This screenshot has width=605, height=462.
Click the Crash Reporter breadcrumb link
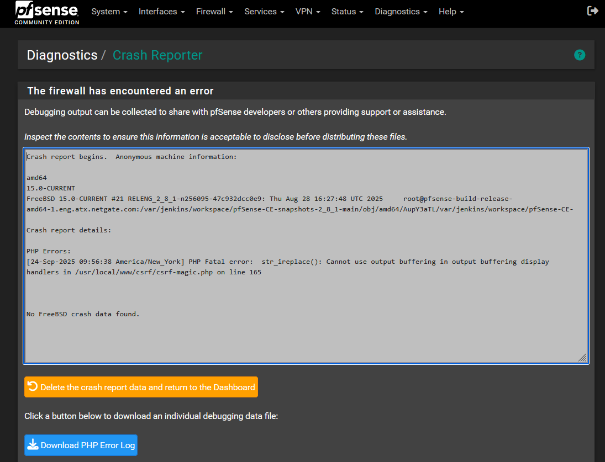157,55
